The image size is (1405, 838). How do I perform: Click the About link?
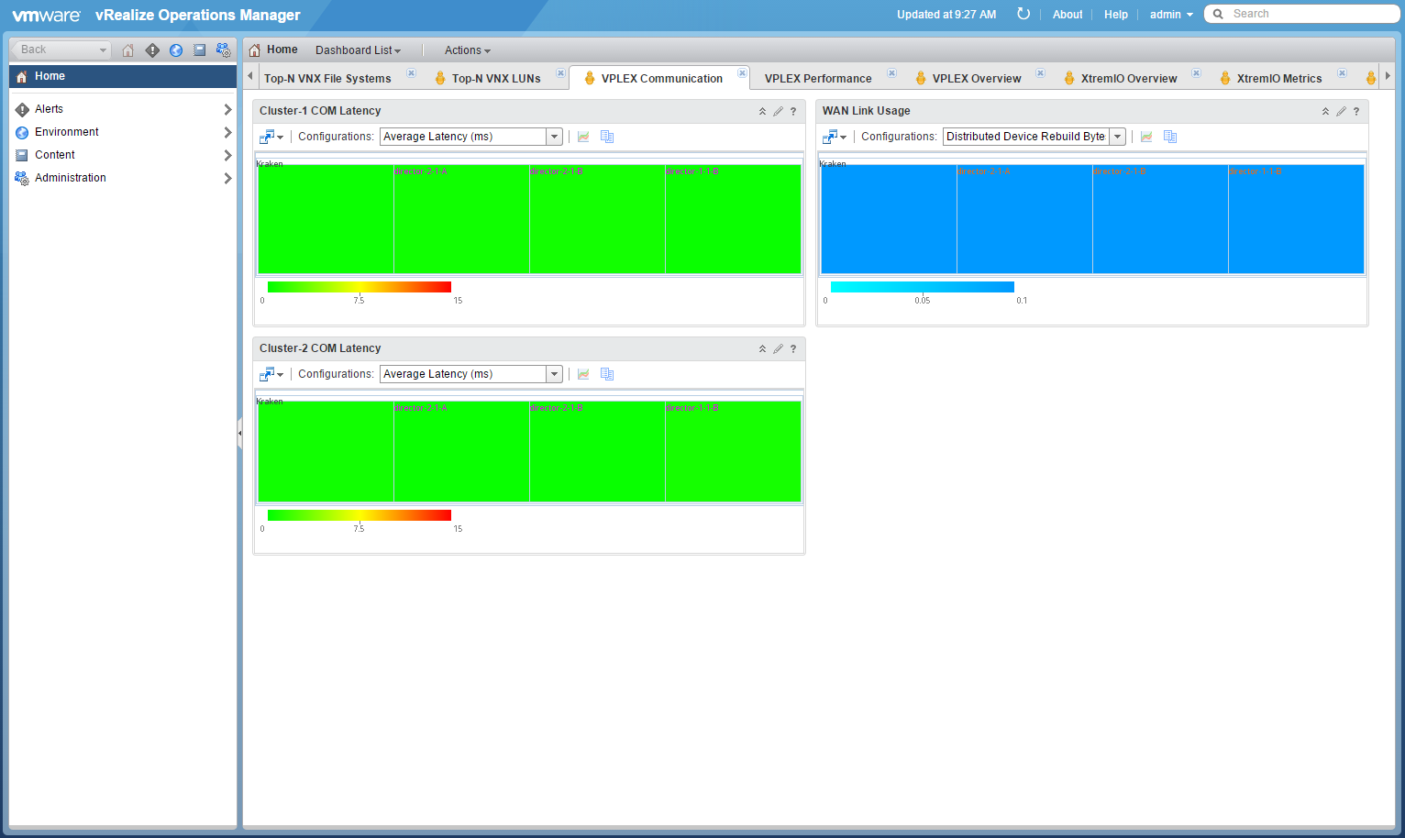coord(1068,15)
